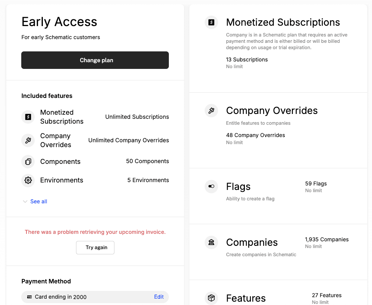Image resolution: width=372 pixels, height=305 pixels.
Task: Click the Features box icon
Action: point(211,298)
